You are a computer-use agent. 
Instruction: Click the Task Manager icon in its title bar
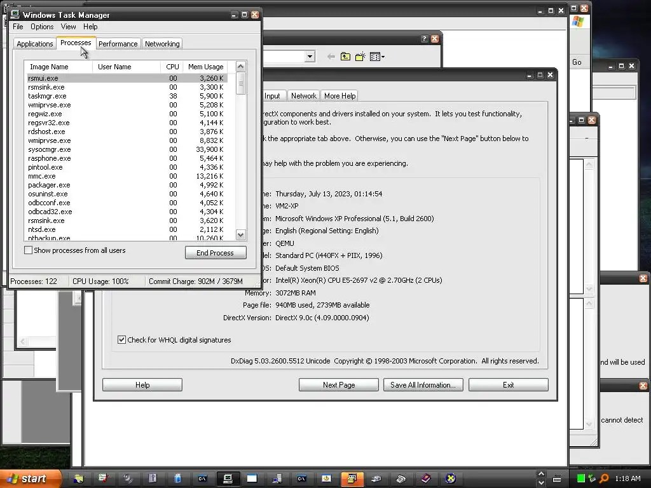pyautogui.click(x=15, y=15)
